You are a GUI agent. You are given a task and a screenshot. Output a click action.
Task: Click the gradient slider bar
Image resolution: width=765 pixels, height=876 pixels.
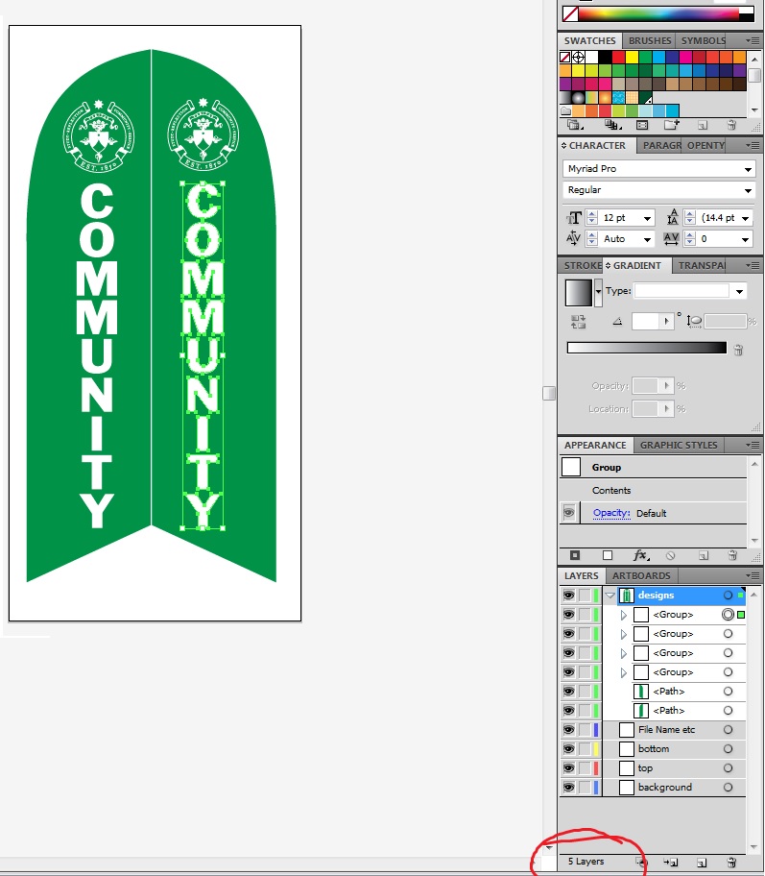[x=647, y=348]
